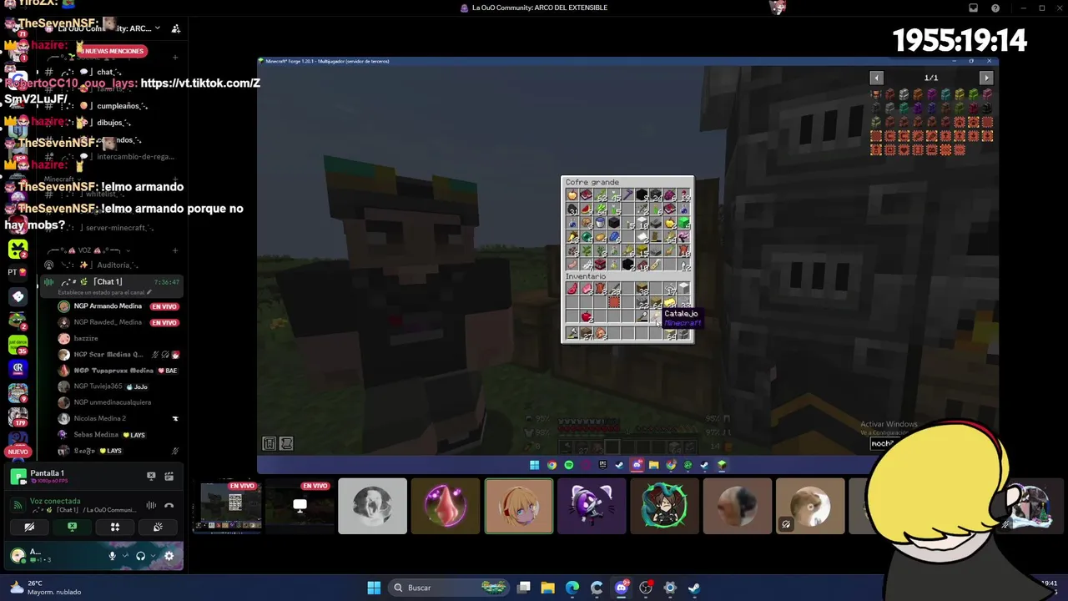Click the Buscar taskbar search box
This screenshot has height=601, width=1068.
[x=451, y=588]
